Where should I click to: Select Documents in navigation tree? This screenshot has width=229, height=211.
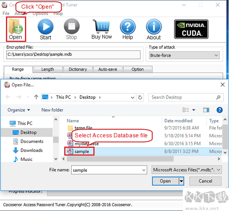29,141
